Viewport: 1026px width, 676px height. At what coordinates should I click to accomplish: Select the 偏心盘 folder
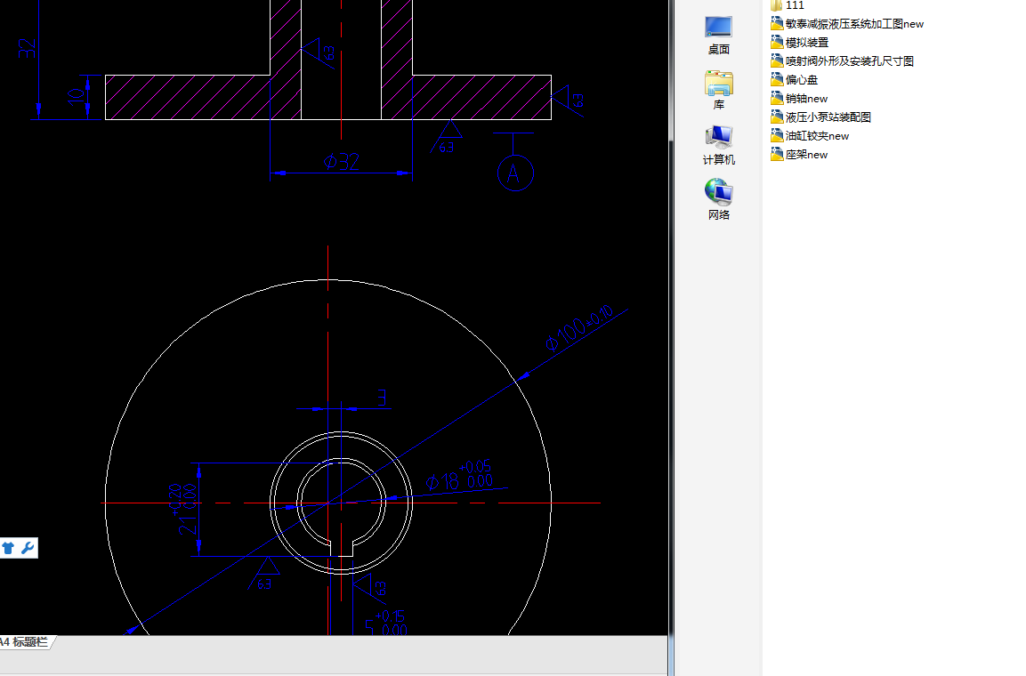795,80
